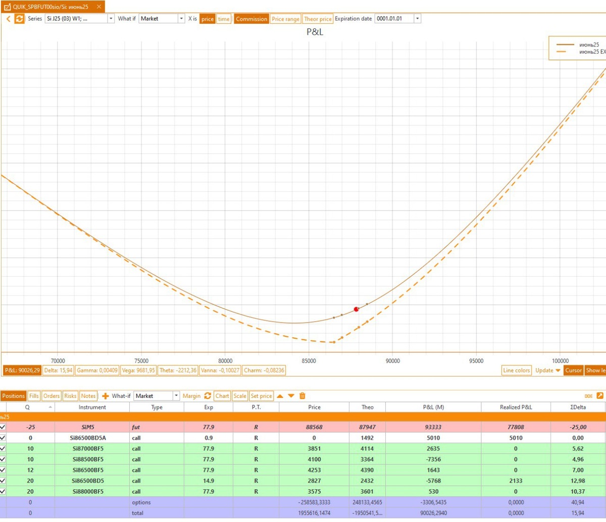Open the Update dropdown arrow
The image size is (606, 522).
click(558, 371)
